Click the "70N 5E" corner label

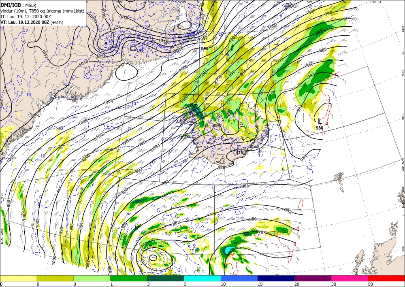(x=376, y=2)
